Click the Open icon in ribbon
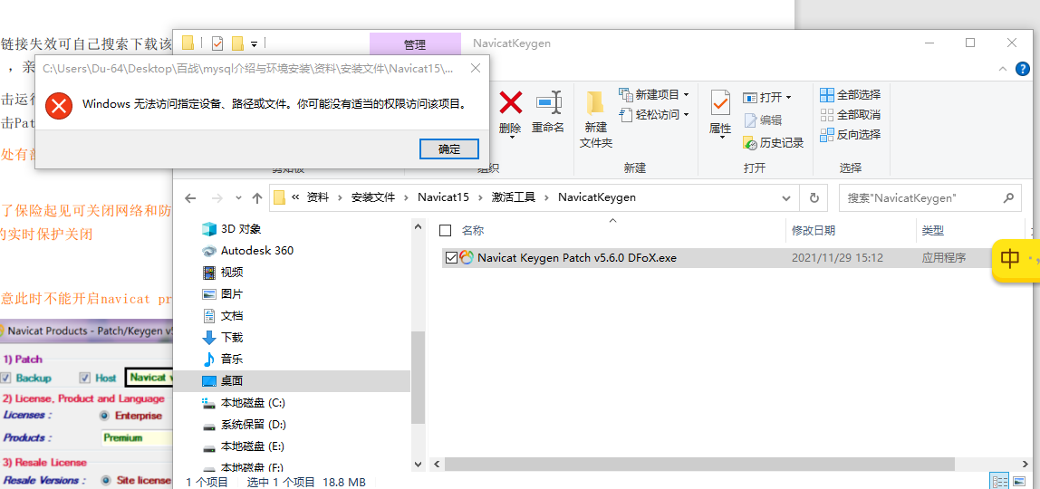 click(x=750, y=98)
